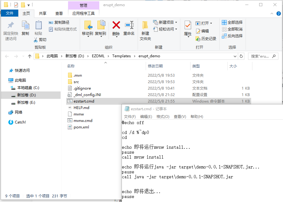This screenshot has width=283, height=202.
Task: Open the File (文件) tab
Action: [9, 13]
